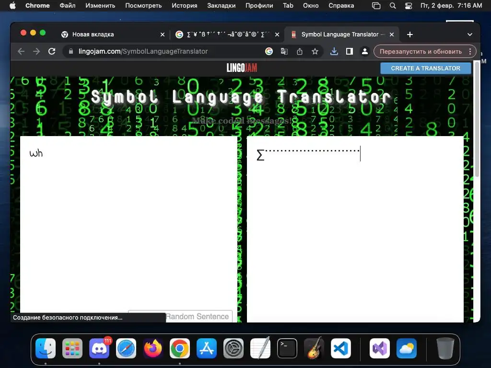
Task: Bookmark this page with the star icon
Action: [x=315, y=51]
